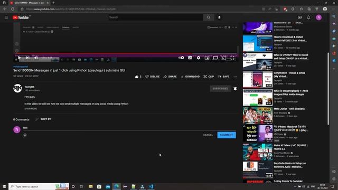Open the SORT BY comments dropdown
The width and height of the screenshot is (338, 190).
click(43, 119)
